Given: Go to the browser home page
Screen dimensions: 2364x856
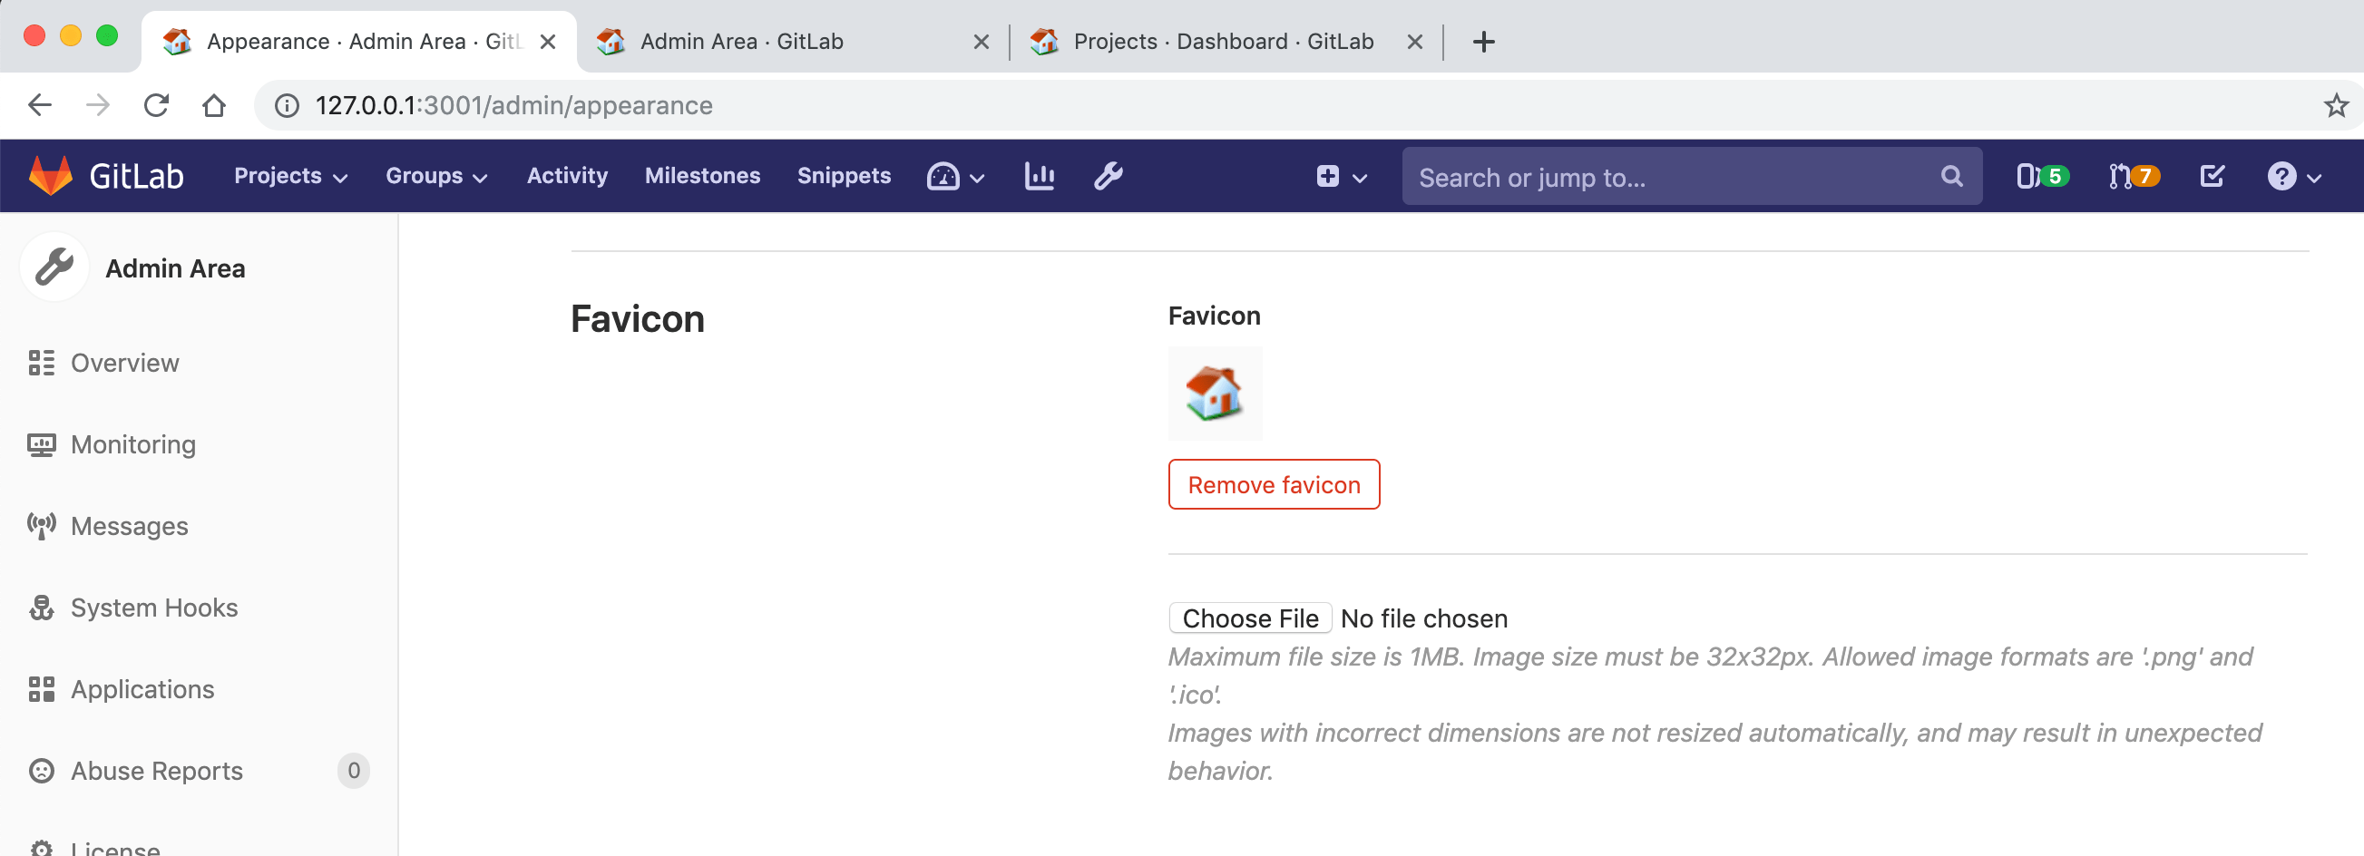Looking at the screenshot, I should (x=214, y=105).
